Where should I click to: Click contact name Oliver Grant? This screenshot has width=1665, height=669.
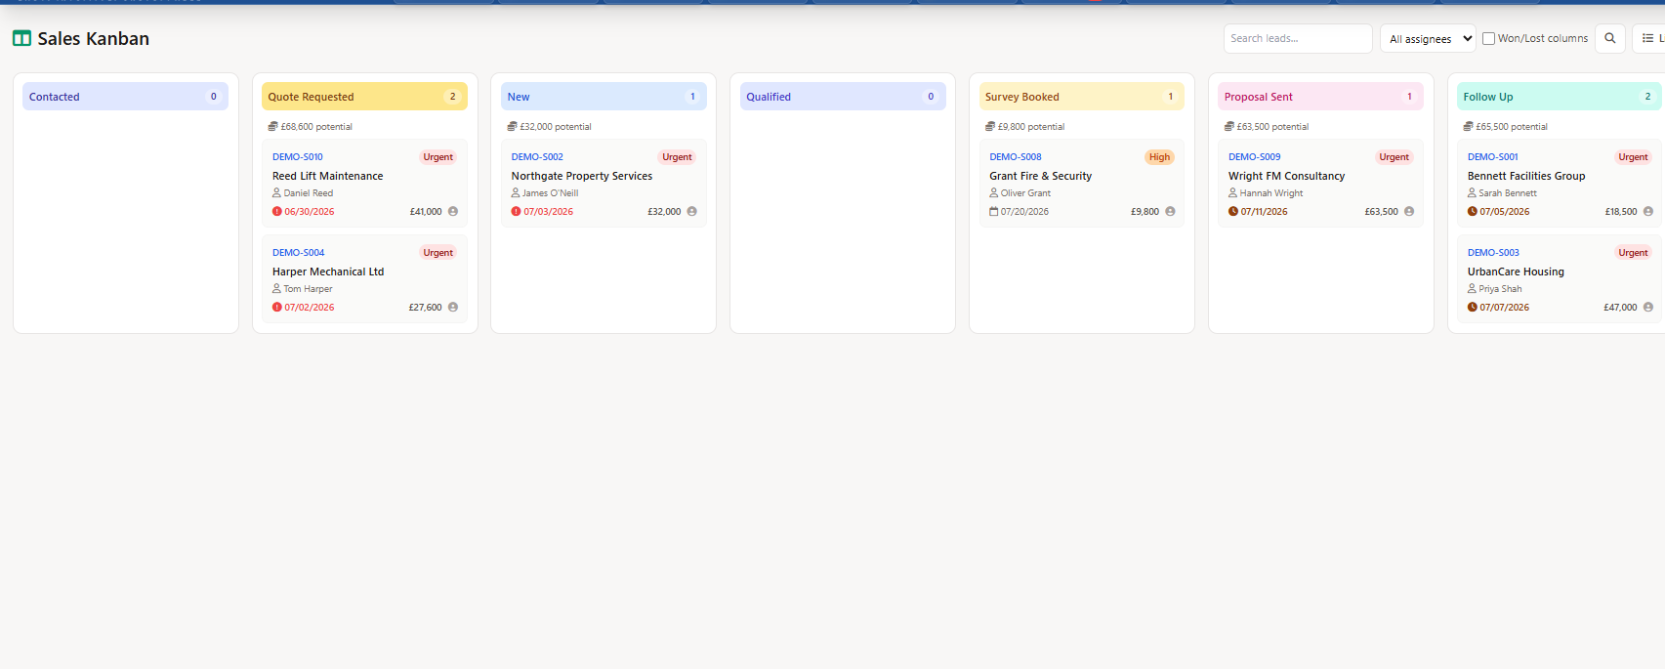point(1025,193)
